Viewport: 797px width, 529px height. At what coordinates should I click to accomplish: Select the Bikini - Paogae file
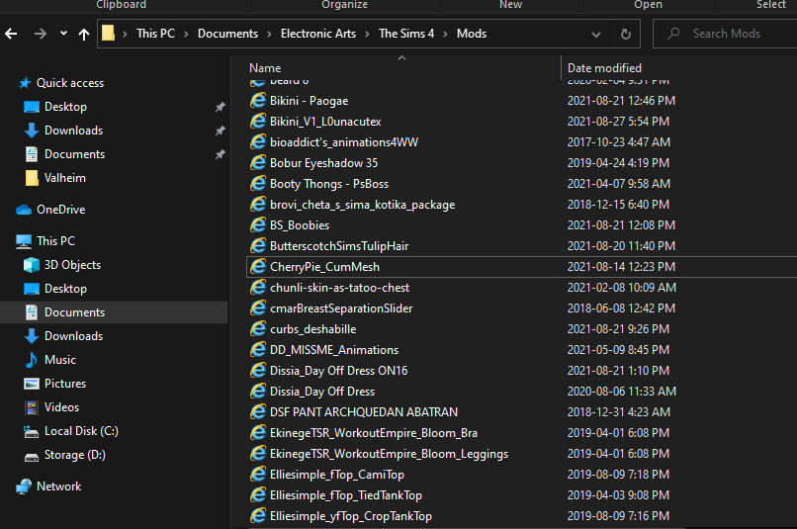pos(310,101)
